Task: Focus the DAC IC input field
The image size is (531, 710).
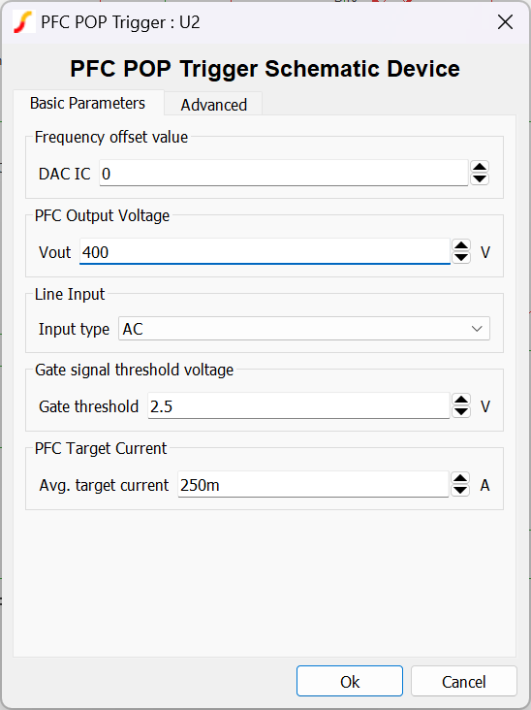Action: [284, 174]
